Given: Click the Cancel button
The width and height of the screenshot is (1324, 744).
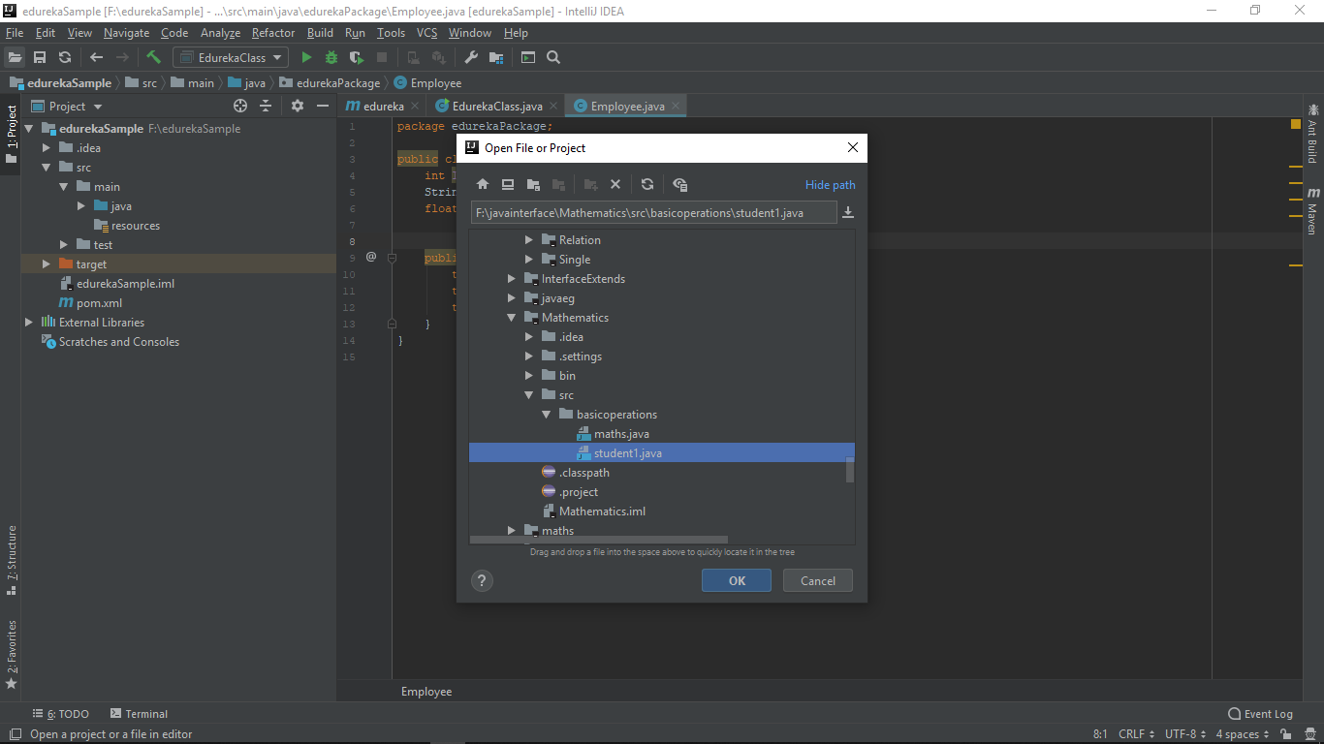Looking at the screenshot, I should coord(818,580).
